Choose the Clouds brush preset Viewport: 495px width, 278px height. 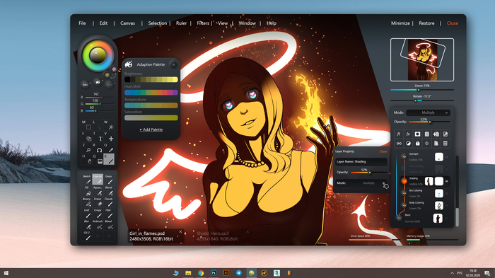pyautogui.click(x=109, y=202)
